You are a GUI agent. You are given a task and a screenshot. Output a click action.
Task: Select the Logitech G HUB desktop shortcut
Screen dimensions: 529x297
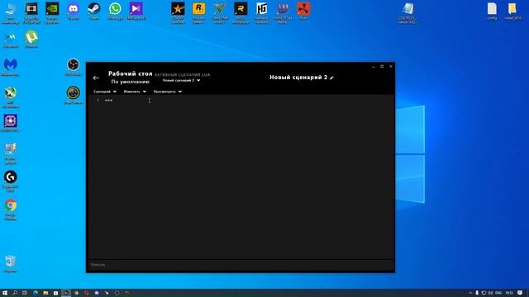pos(11,181)
